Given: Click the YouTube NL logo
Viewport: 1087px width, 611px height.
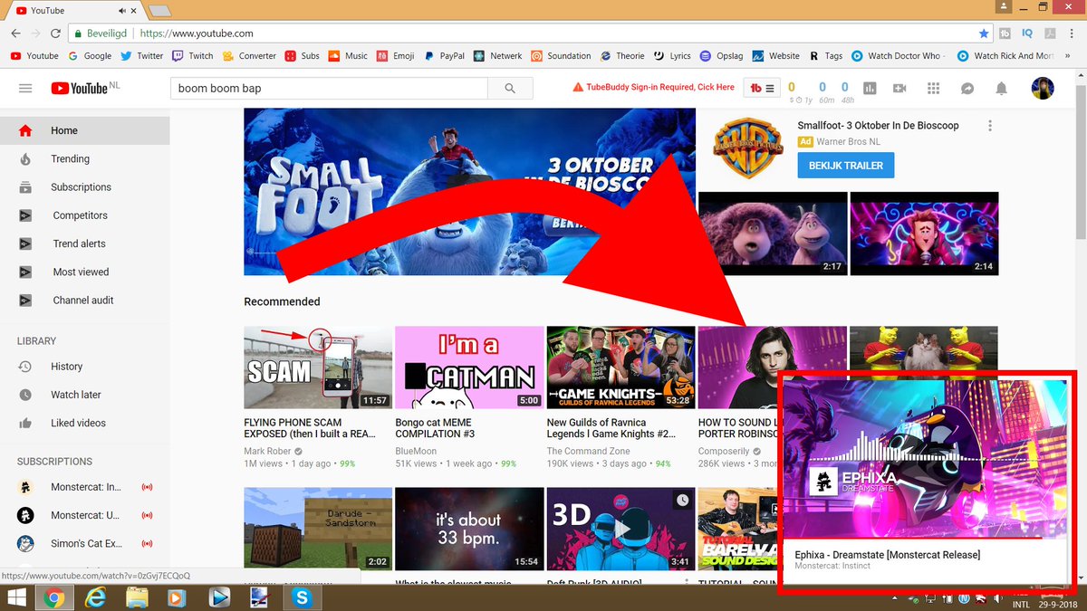Looking at the screenshot, I should click(85, 88).
